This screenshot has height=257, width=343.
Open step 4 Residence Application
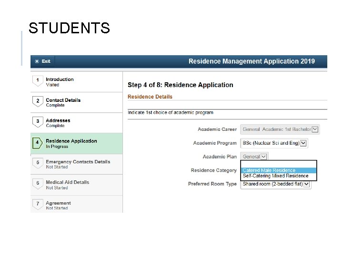point(77,143)
